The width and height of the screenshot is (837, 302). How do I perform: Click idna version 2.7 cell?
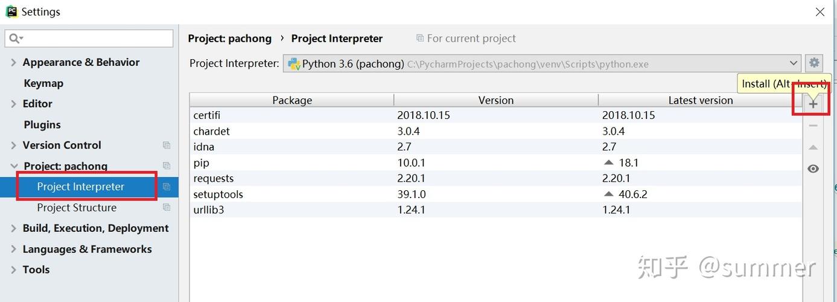tap(404, 147)
